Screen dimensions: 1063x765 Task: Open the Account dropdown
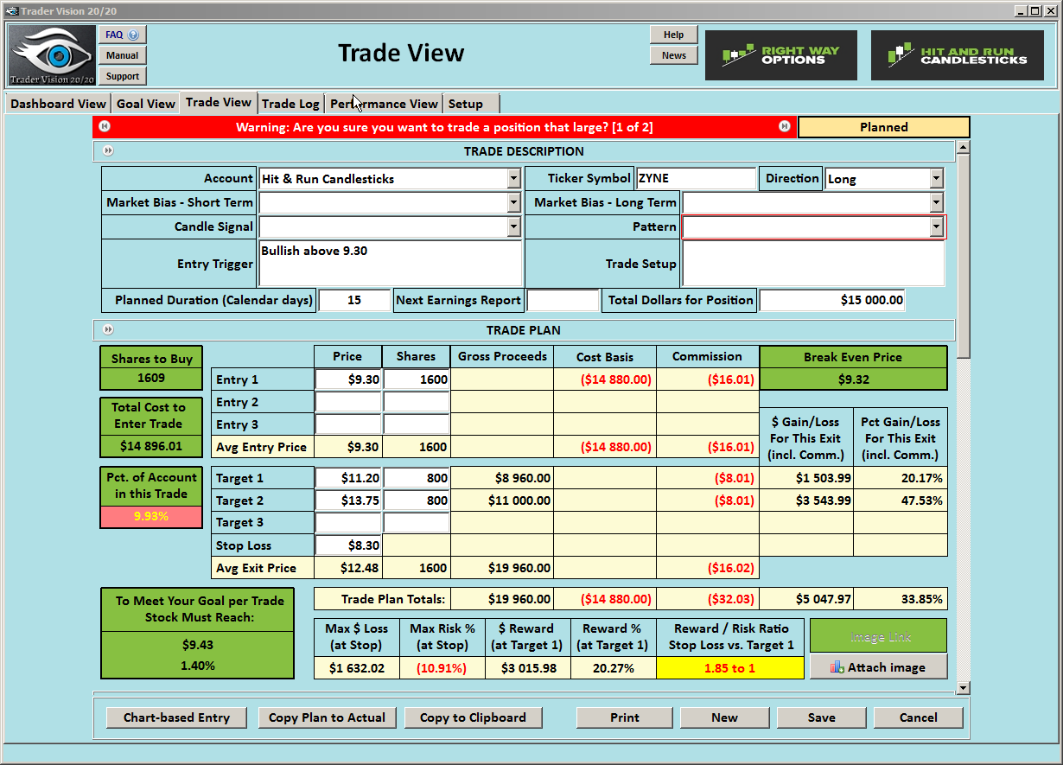point(513,179)
